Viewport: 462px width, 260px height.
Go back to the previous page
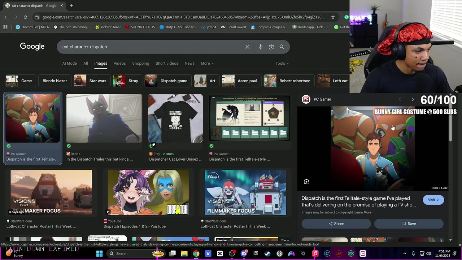[x=6, y=17]
